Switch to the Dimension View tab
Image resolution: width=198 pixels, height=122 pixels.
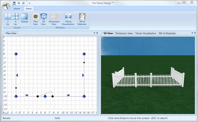[x=124, y=33]
